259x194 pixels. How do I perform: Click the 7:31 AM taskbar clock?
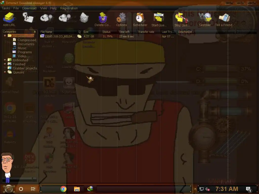(227, 189)
